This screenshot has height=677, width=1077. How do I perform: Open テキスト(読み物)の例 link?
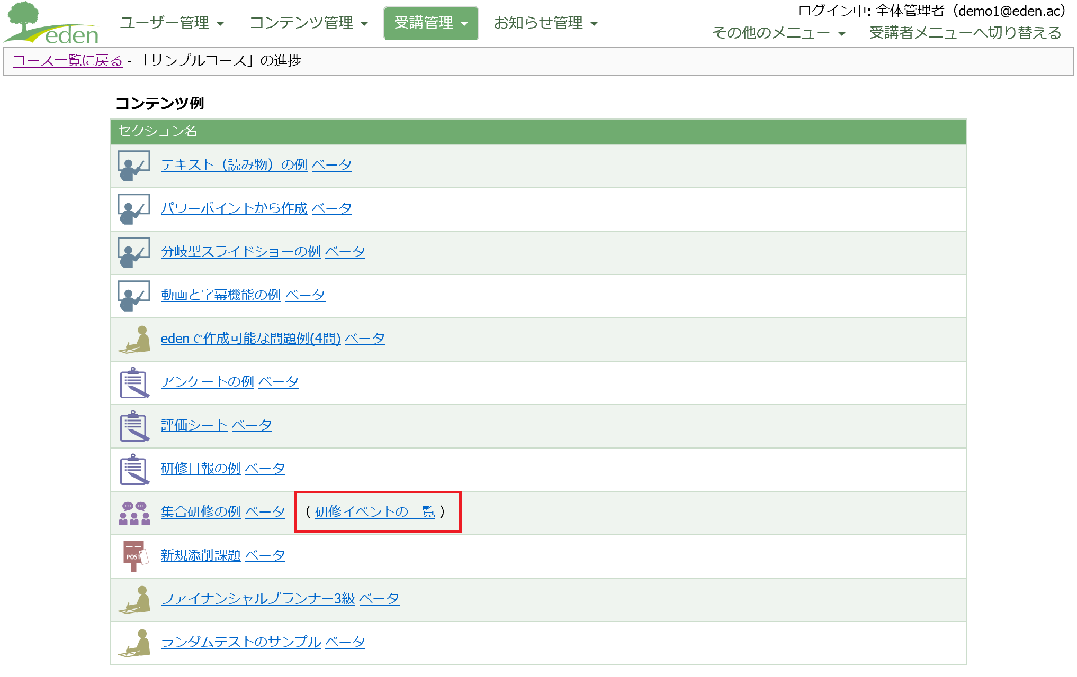click(234, 164)
